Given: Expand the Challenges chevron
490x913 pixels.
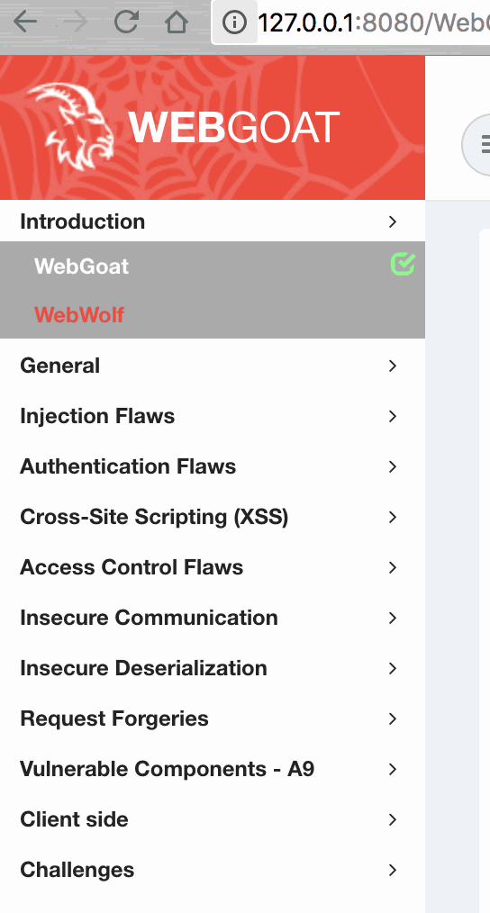Looking at the screenshot, I should 393,870.
